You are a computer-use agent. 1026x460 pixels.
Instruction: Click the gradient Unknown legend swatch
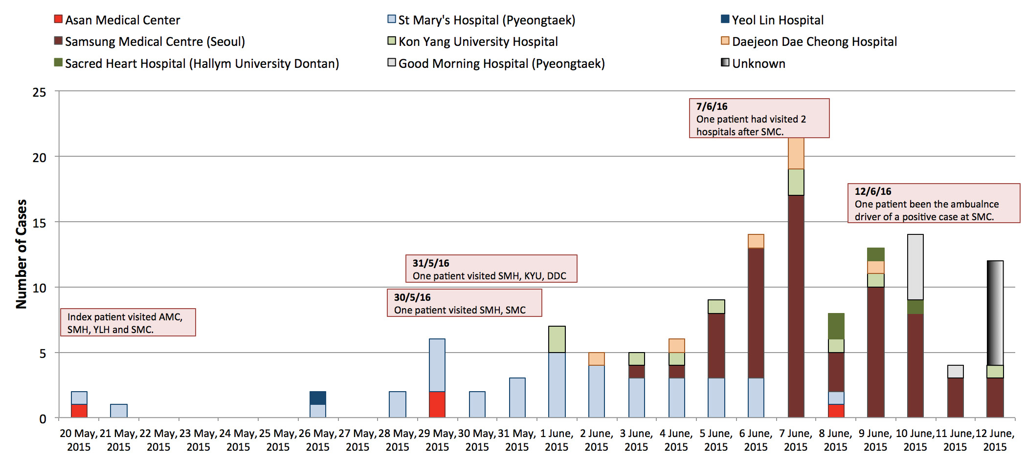pos(725,63)
